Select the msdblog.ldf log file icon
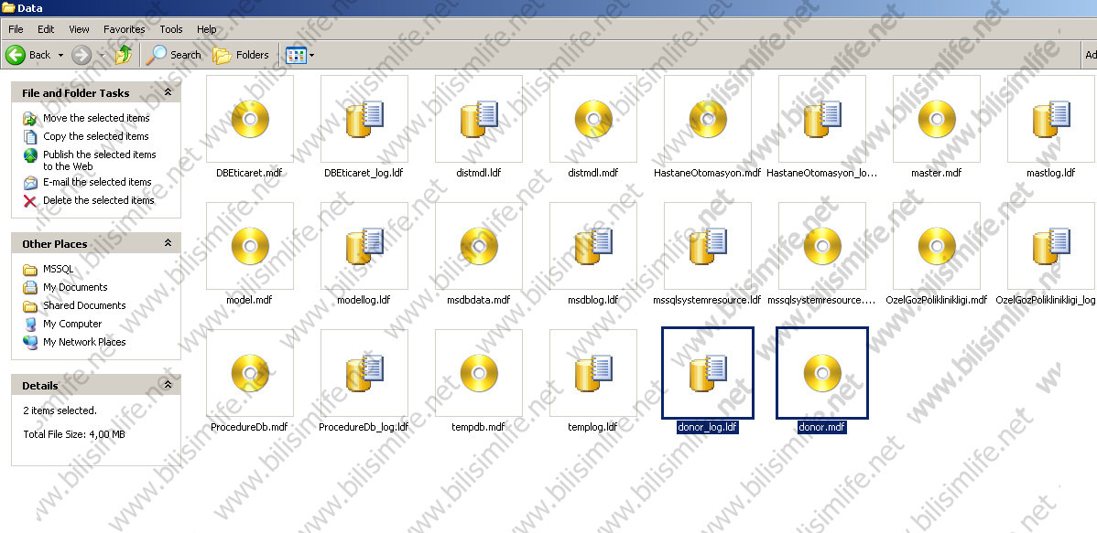1097x533 pixels. pyautogui.click(x=592, y=246)
